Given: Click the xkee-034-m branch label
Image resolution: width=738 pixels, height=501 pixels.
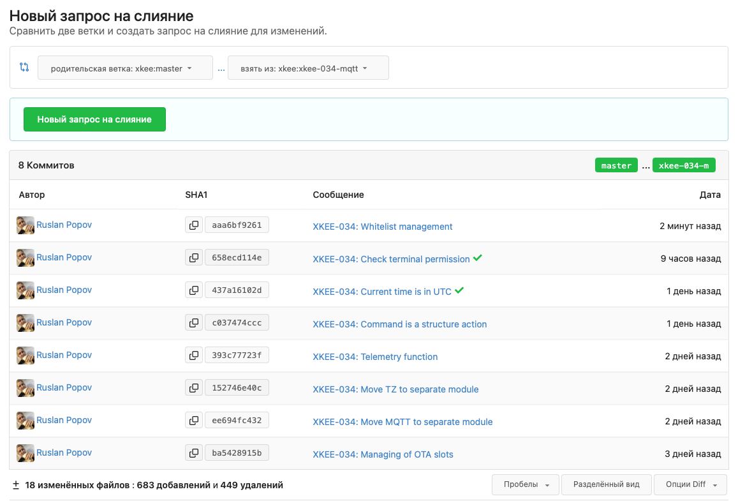Looking at the screenshot, I should 684,165.
